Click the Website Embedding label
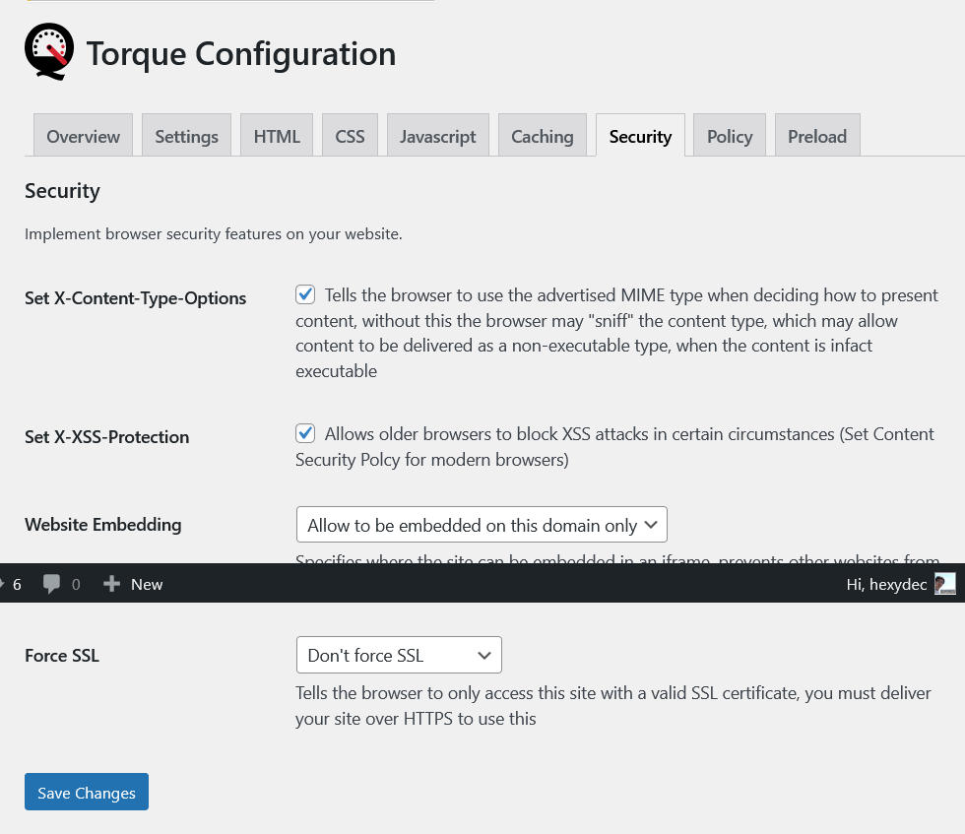 103,525
